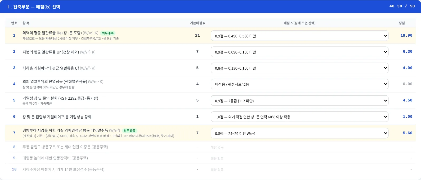Click row number 10
421x180 pixels.
pyautogui.click(x=14, y=169)
